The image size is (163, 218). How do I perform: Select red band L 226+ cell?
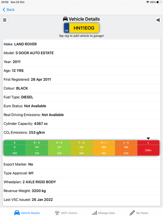148,148
